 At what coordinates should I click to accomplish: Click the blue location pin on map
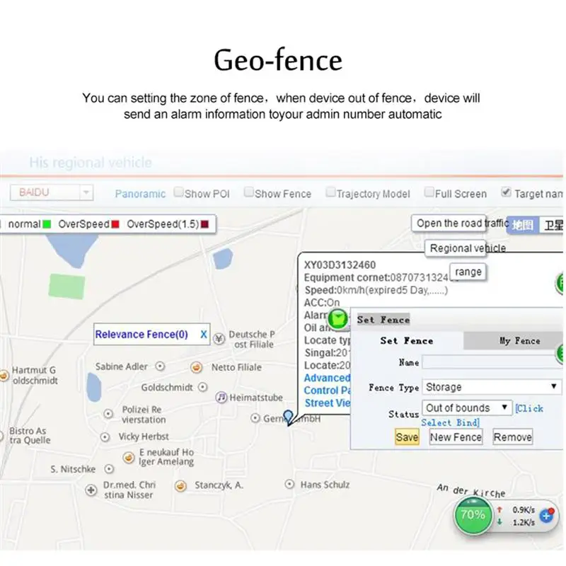pos(288,417)
